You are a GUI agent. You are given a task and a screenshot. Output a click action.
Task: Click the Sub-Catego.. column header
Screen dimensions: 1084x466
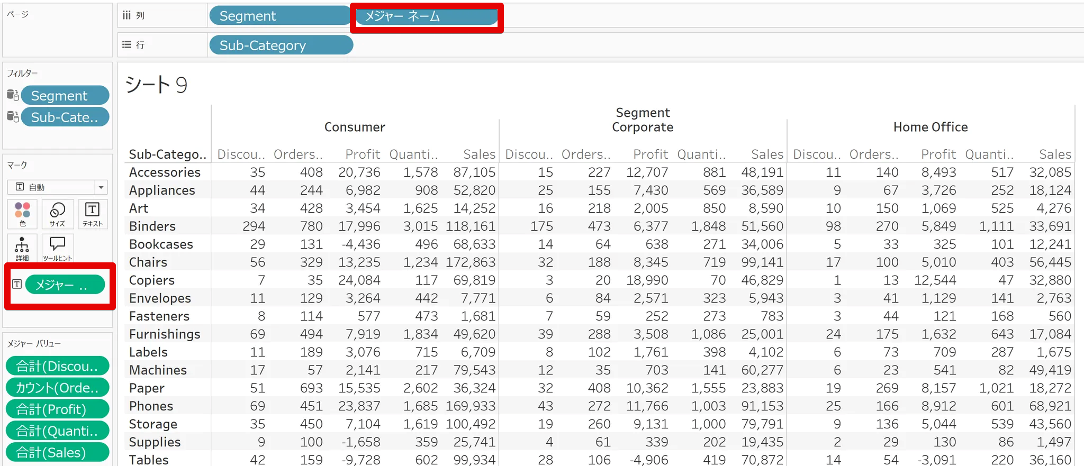click(x=168, y=154)
